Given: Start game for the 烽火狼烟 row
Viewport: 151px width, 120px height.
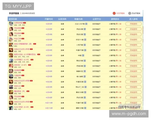Looking at the screenshot, I should click(x=133, y=76).
